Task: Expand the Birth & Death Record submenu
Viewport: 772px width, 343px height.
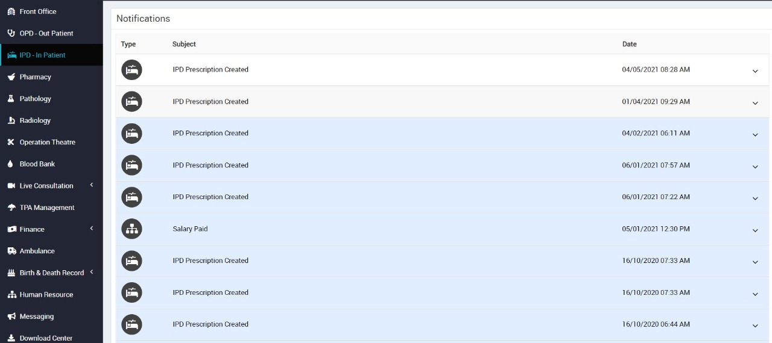Action: tap(92, 272)
